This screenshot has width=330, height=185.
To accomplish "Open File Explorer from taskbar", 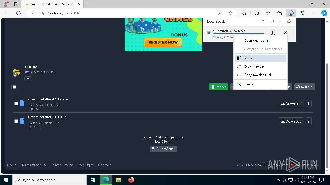I will point(118,180).
